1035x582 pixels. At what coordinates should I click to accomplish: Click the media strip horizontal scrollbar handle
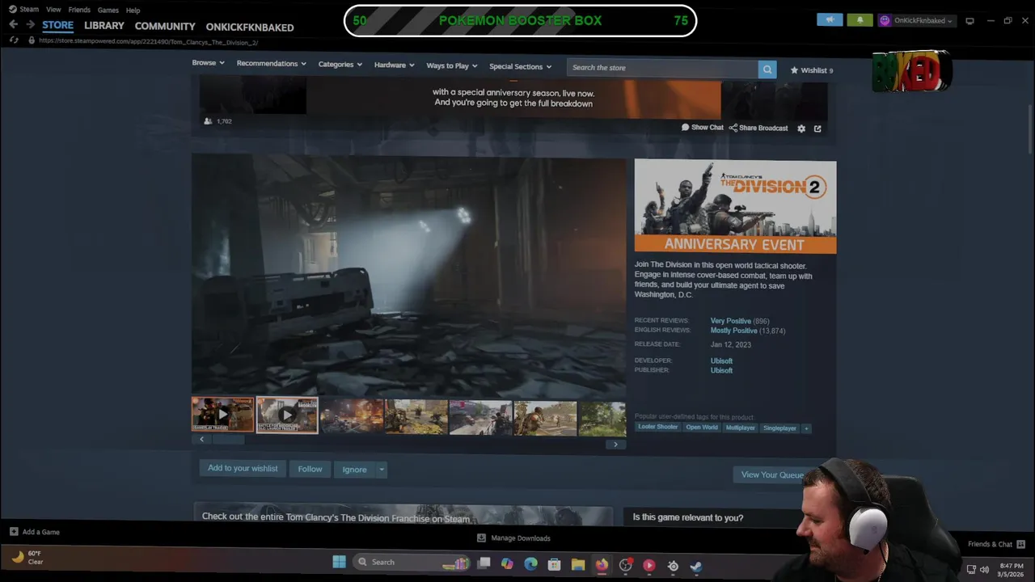pos(228,440)
